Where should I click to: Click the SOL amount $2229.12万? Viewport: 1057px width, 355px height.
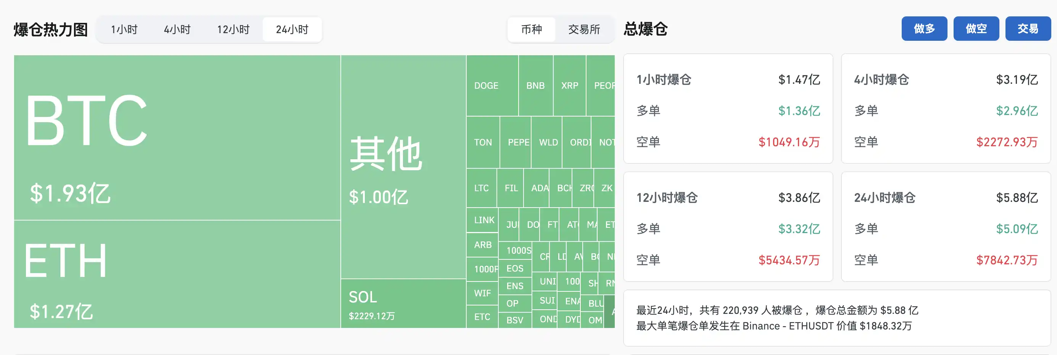(372, 316)
